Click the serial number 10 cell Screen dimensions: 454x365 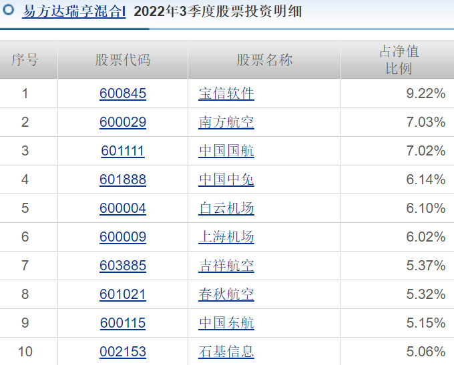pos(29,352)
